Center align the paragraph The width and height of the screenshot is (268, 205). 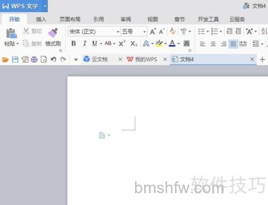click(213, 44)
